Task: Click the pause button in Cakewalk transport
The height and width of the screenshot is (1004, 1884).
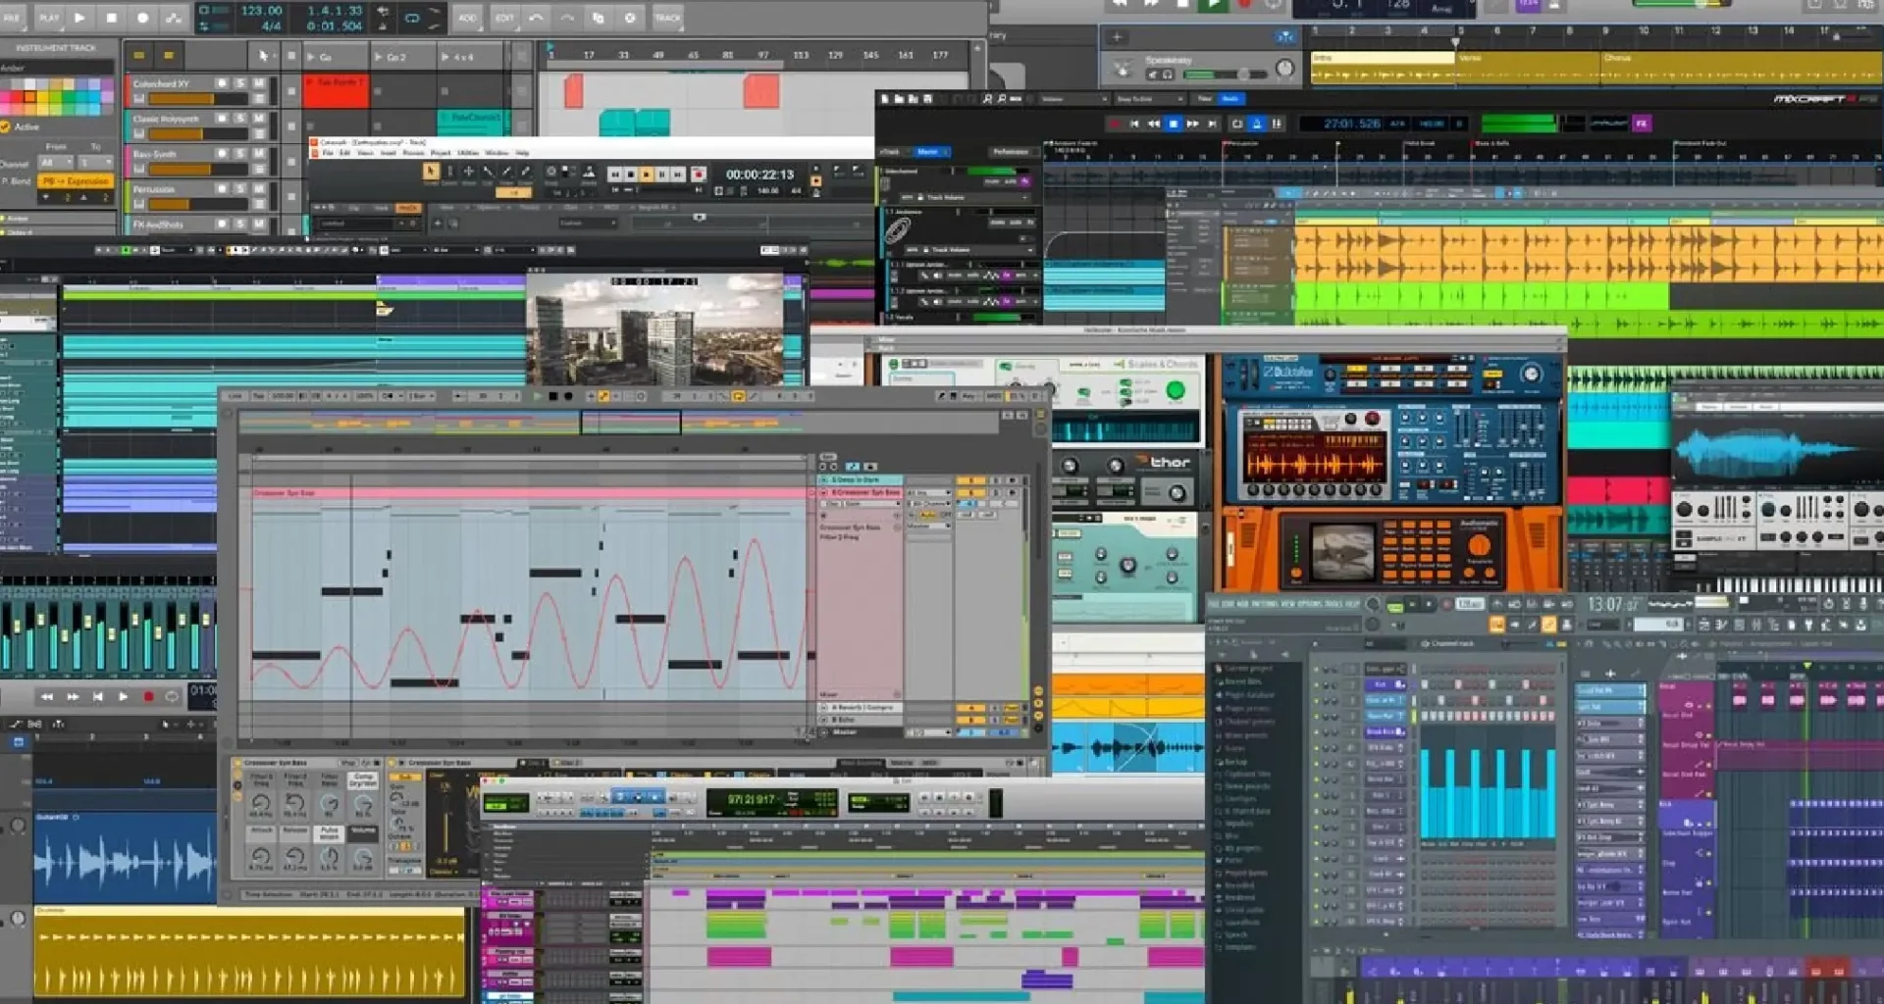Action: click(x=662, y=175)
